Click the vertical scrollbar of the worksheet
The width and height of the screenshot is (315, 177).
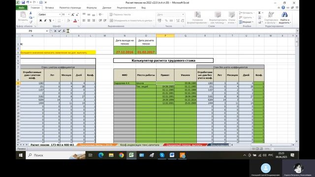296,89
